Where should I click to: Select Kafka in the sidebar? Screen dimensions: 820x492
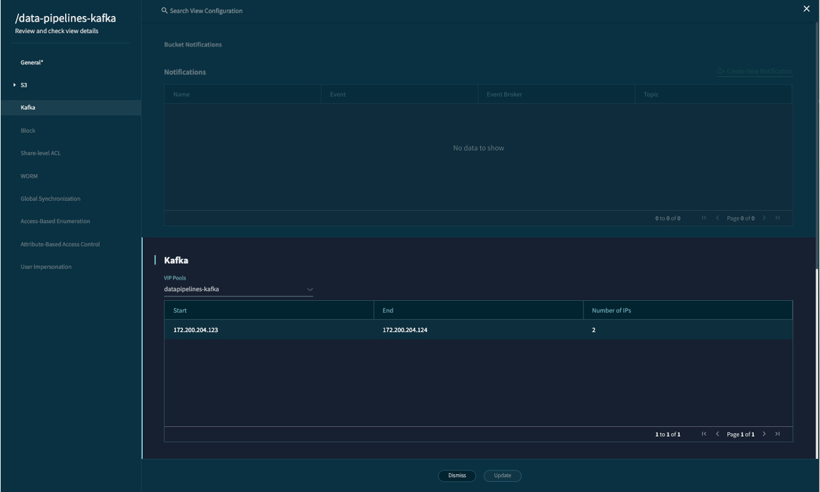(x=28, y=108)
